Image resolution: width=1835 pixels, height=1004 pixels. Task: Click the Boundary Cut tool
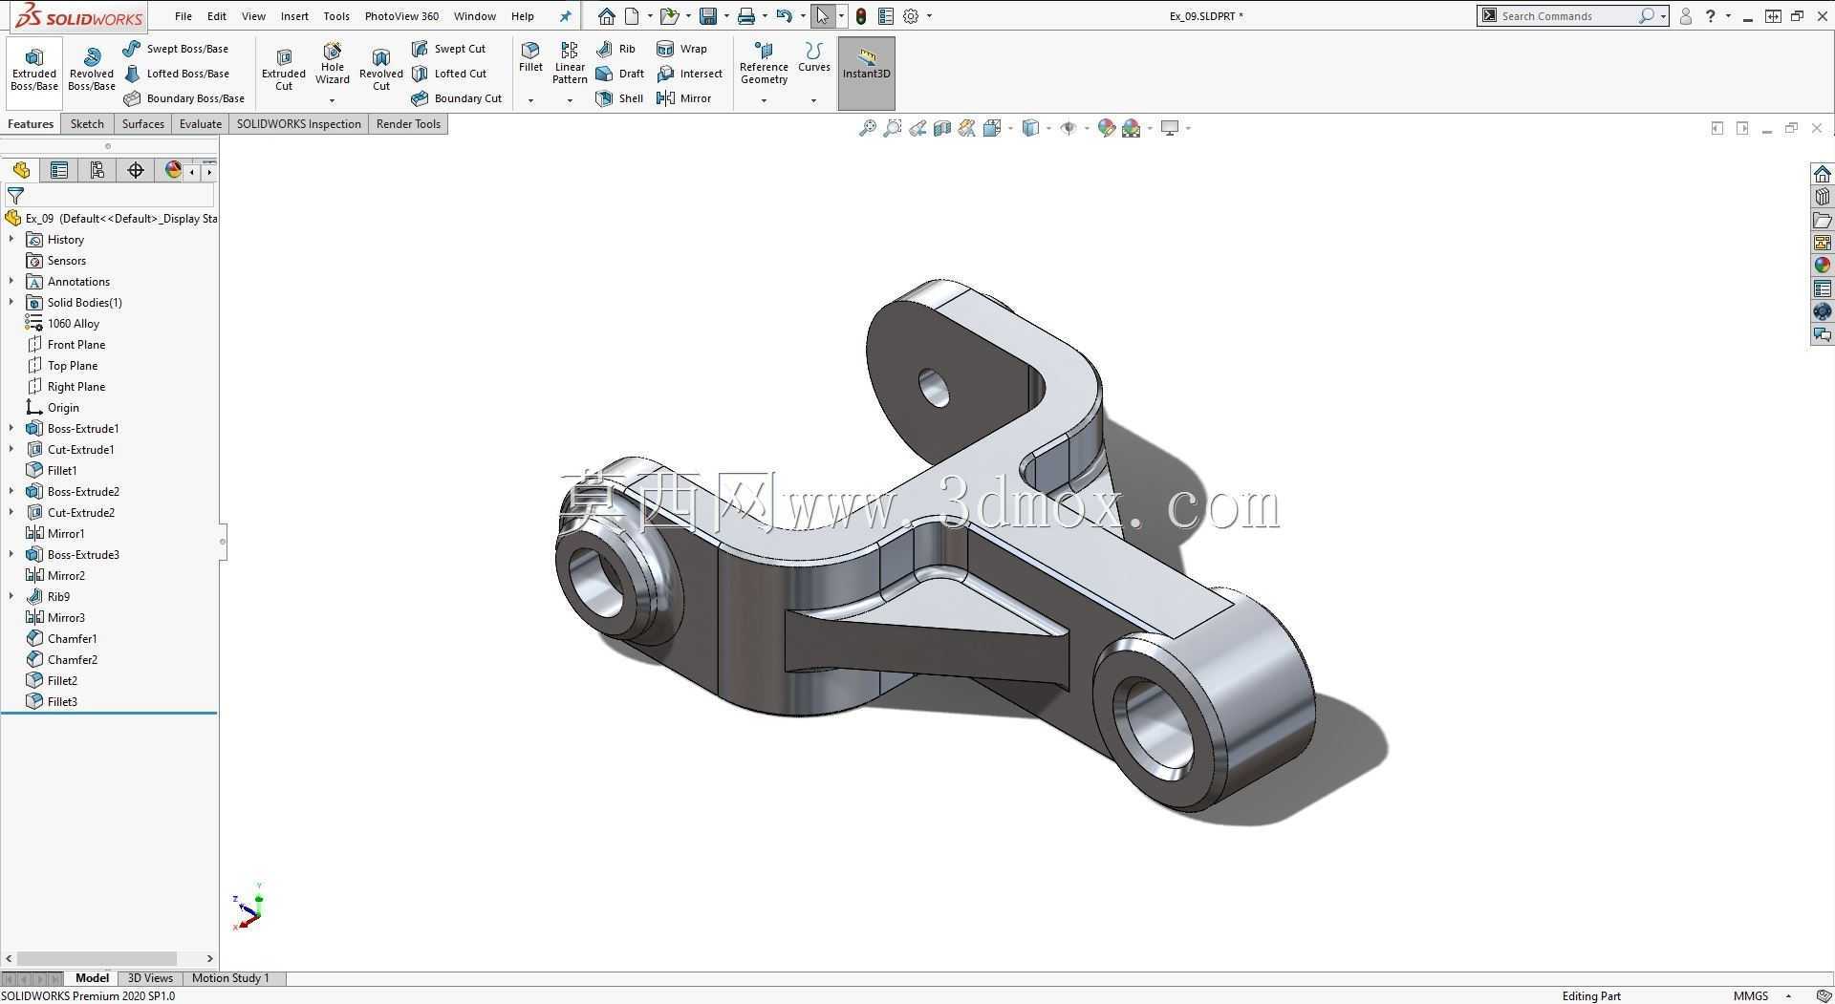click(x=457, y=98)
